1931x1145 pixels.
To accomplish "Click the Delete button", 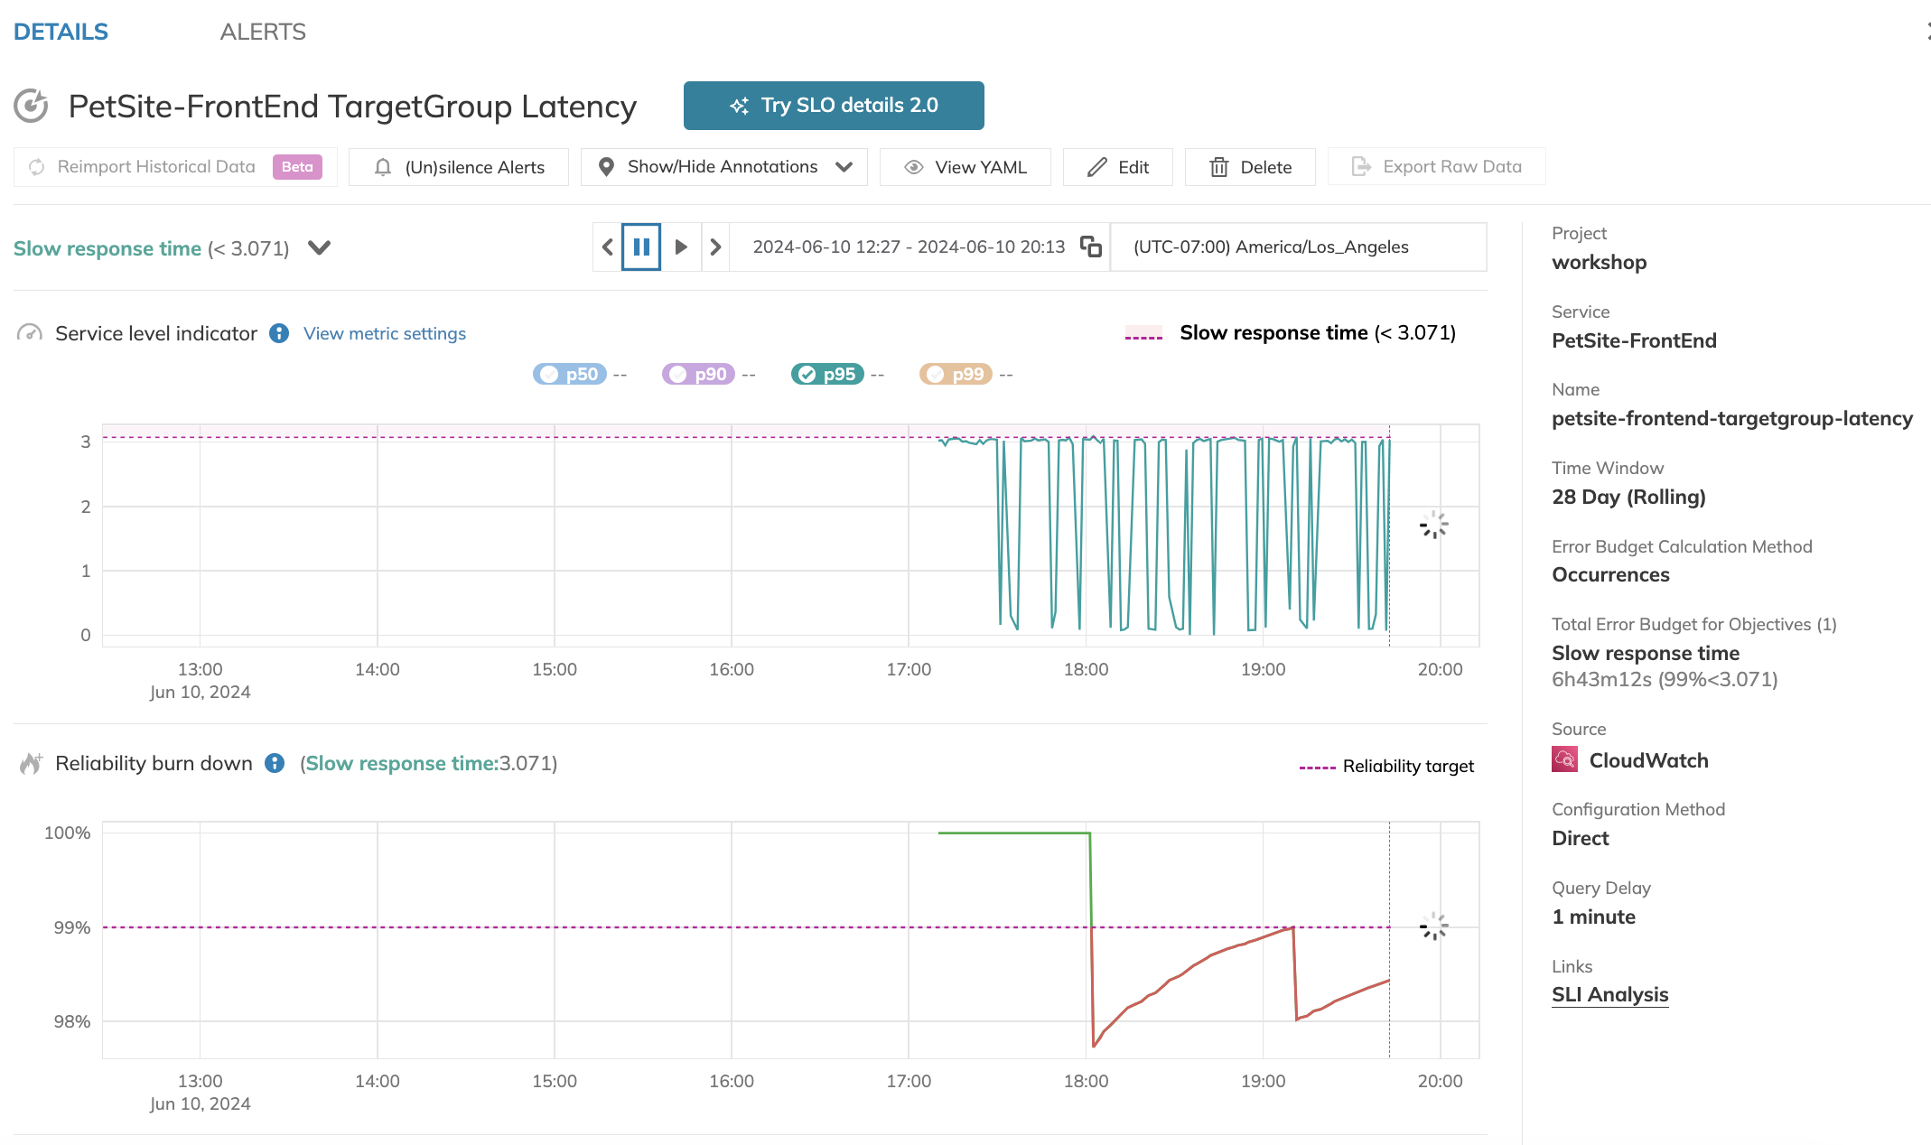I will click(1250, 167).
